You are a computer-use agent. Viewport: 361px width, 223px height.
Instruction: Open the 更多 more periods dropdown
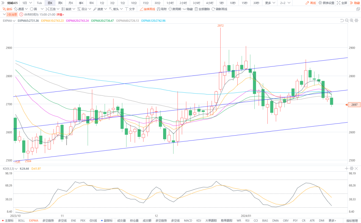273,3
